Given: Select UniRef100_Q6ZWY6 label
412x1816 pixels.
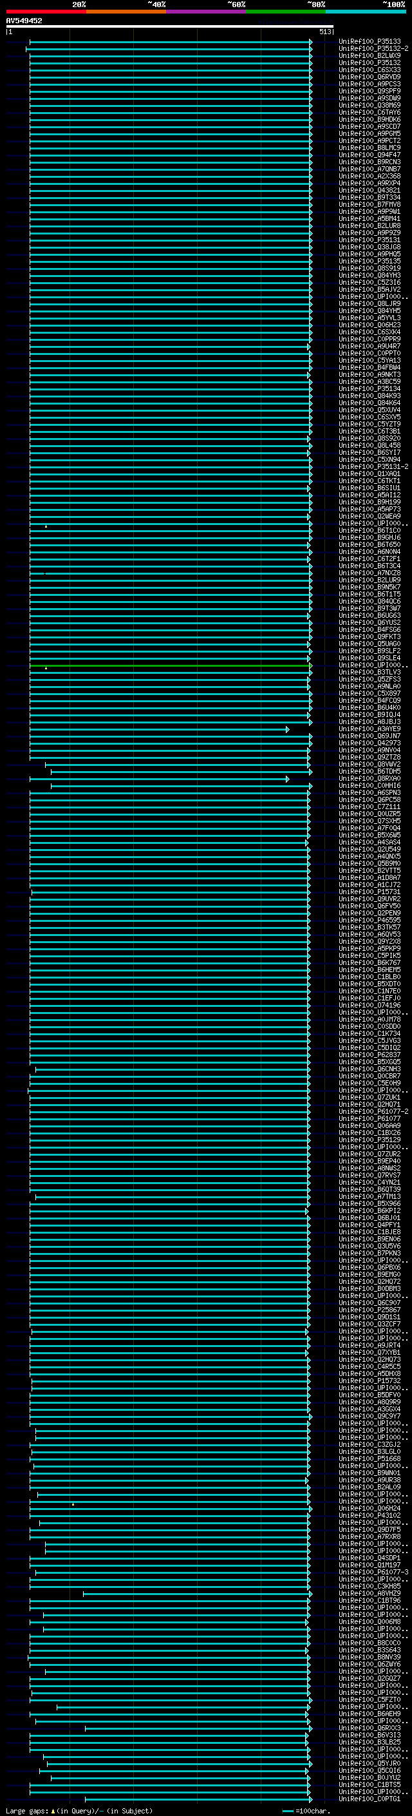Looking at the screenshot, I should click(x=370, y=1665).
